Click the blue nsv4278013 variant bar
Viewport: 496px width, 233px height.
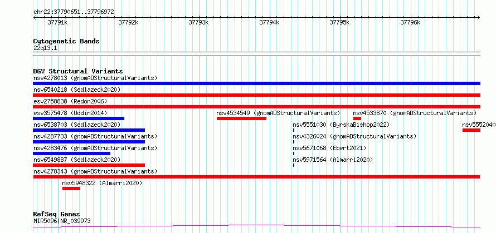click(x=256, y=83)
